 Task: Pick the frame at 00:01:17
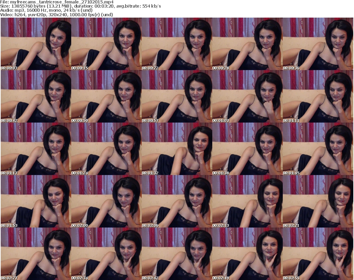pyautogui.click(x=36, y=149)
